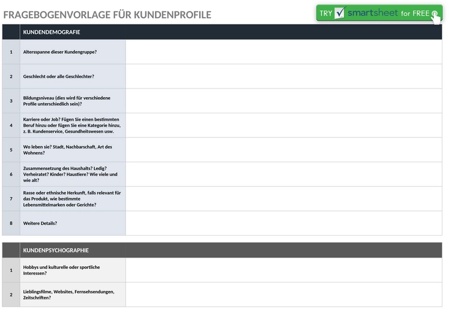Click the answer field for Zusammensetzung des Haushalts
Image resolution: width=449 pixels, height=309 pixels.
click(x=284, y=174)
